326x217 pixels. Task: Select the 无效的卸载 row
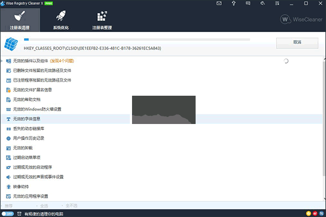[161, 148]
